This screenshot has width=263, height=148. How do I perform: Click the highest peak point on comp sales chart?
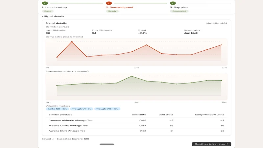click(x=72, y=41)
